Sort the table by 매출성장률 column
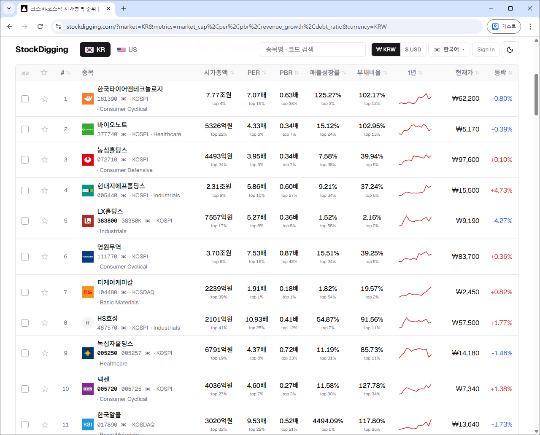Screen dimensions: 540x435 tap(328, 72)
